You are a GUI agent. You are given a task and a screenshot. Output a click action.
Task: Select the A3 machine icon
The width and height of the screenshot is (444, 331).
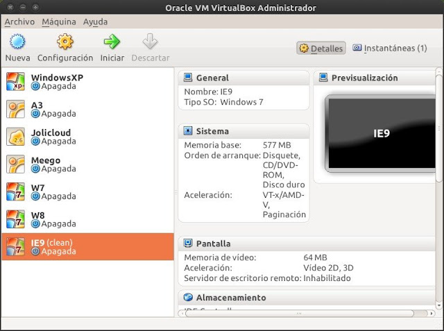click(15, 109)
